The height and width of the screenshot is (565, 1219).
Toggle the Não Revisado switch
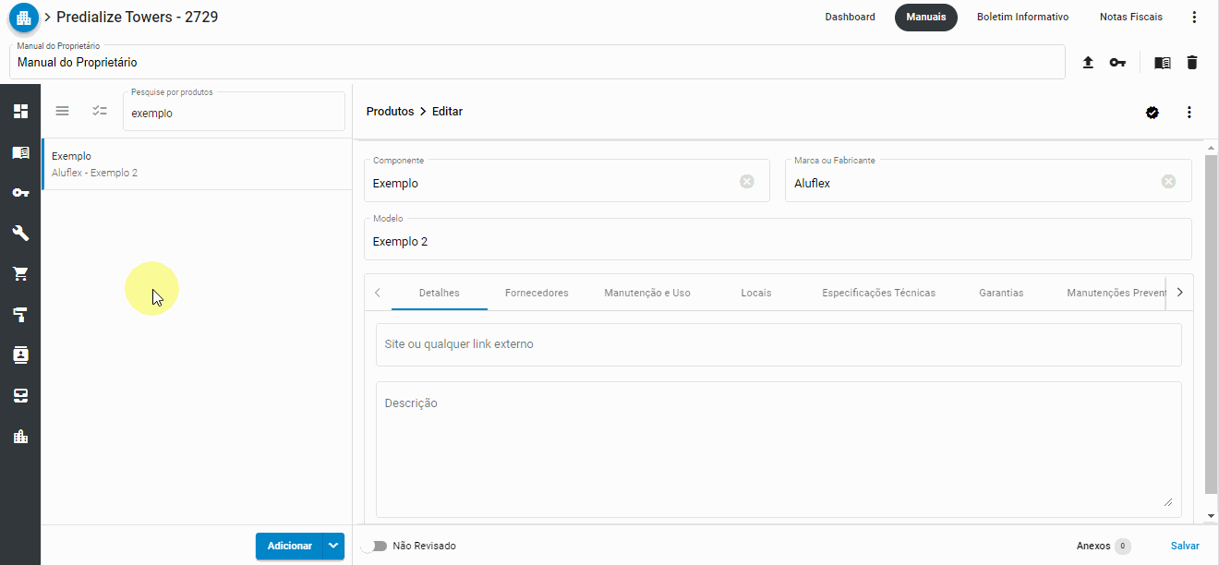(x=374, y=546)
